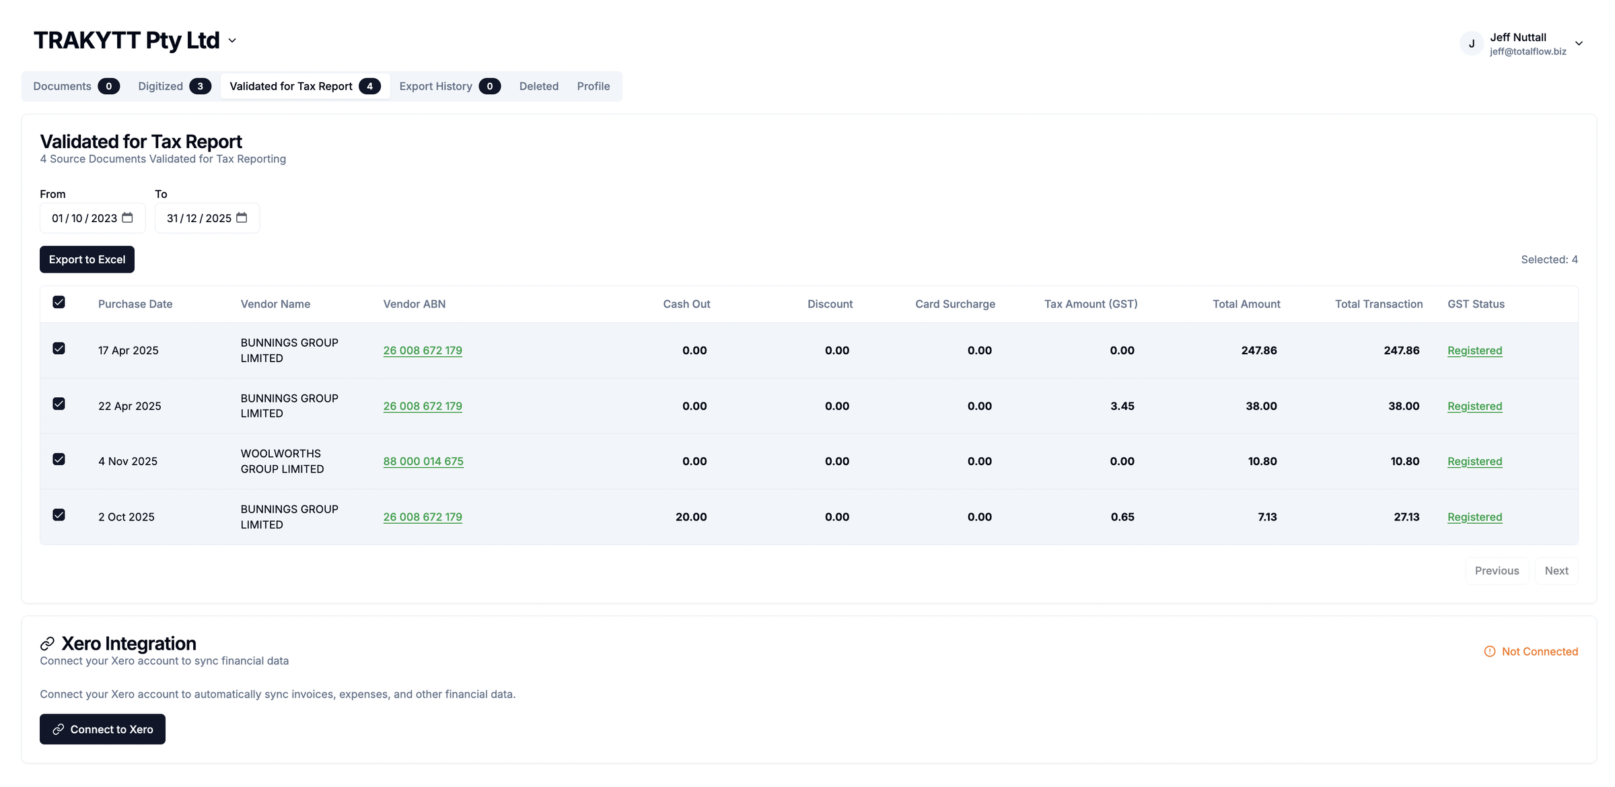The image size is (1615, 787).
Task: Open the To date calendar picker icon
Action: [242, 217]
